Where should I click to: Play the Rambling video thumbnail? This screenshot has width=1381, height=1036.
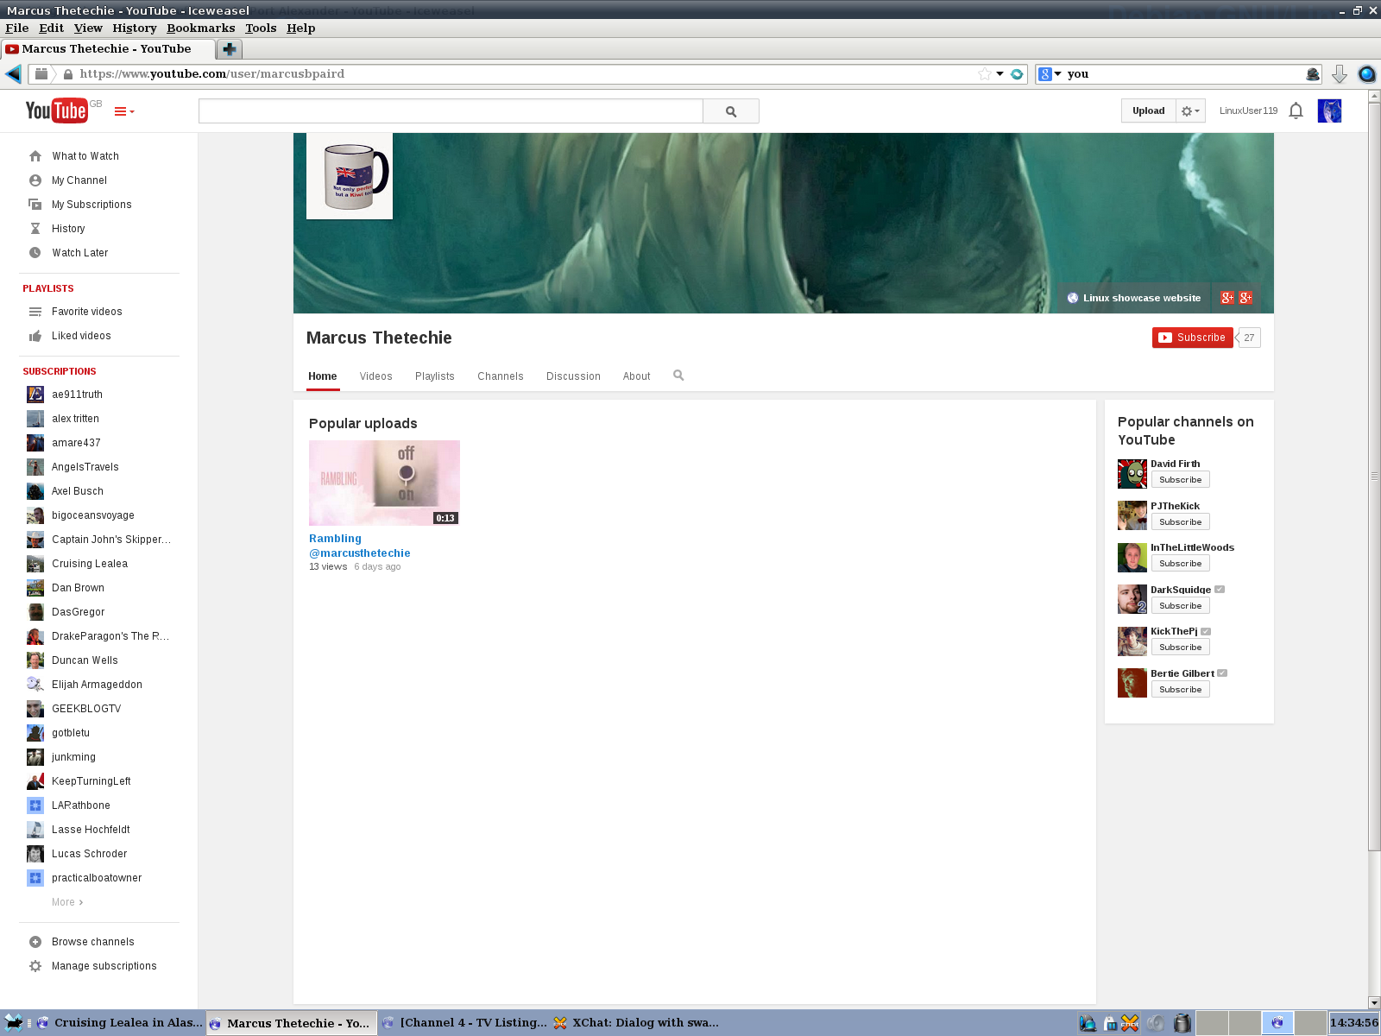[x=384, y=483]
